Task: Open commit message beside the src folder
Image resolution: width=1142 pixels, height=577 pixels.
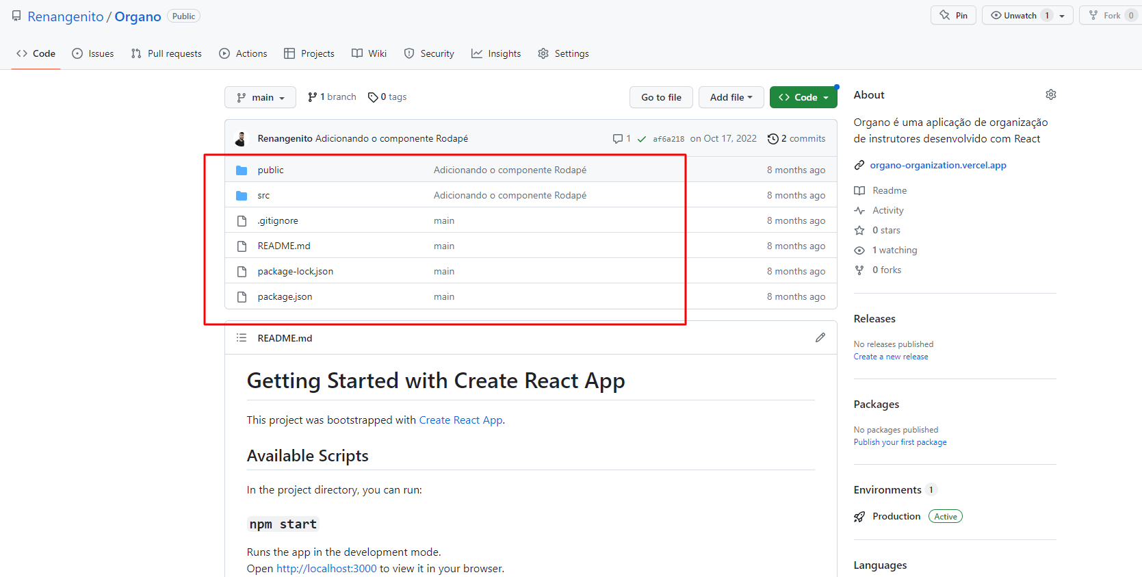Action: [x=510, y=195]
